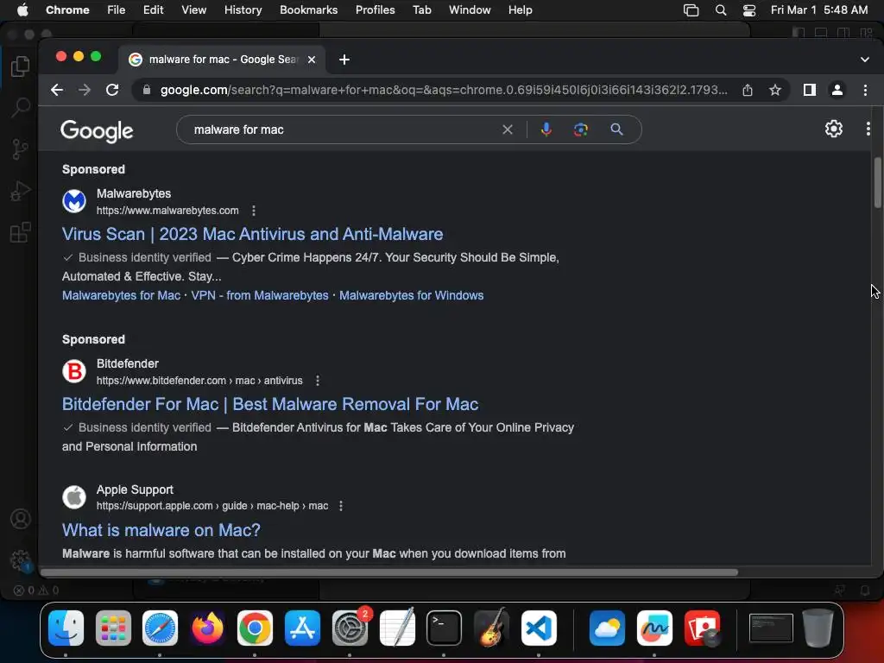This screenshot has height=663, width=884.
Task: Click the horizontal page scrollbar
Action: (x=389, y=572)
